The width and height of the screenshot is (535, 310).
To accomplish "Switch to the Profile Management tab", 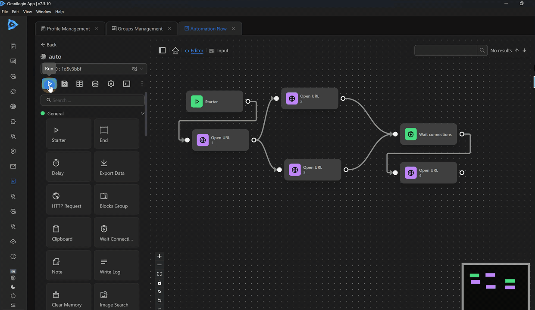I will pyautogui.click(x=68, y=29).
